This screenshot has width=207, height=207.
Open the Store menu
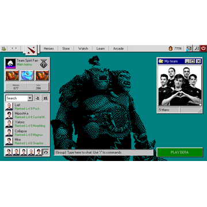click(66, 48)
